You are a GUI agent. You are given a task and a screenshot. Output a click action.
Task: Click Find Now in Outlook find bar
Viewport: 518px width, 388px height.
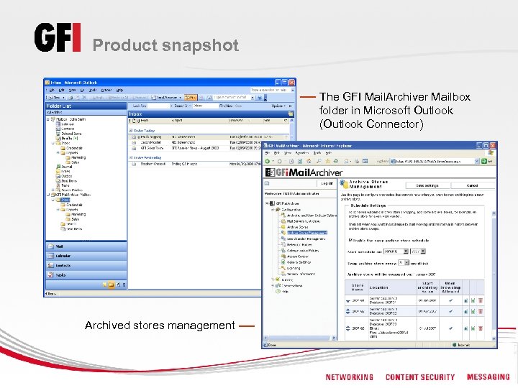(x=227, y=106)
